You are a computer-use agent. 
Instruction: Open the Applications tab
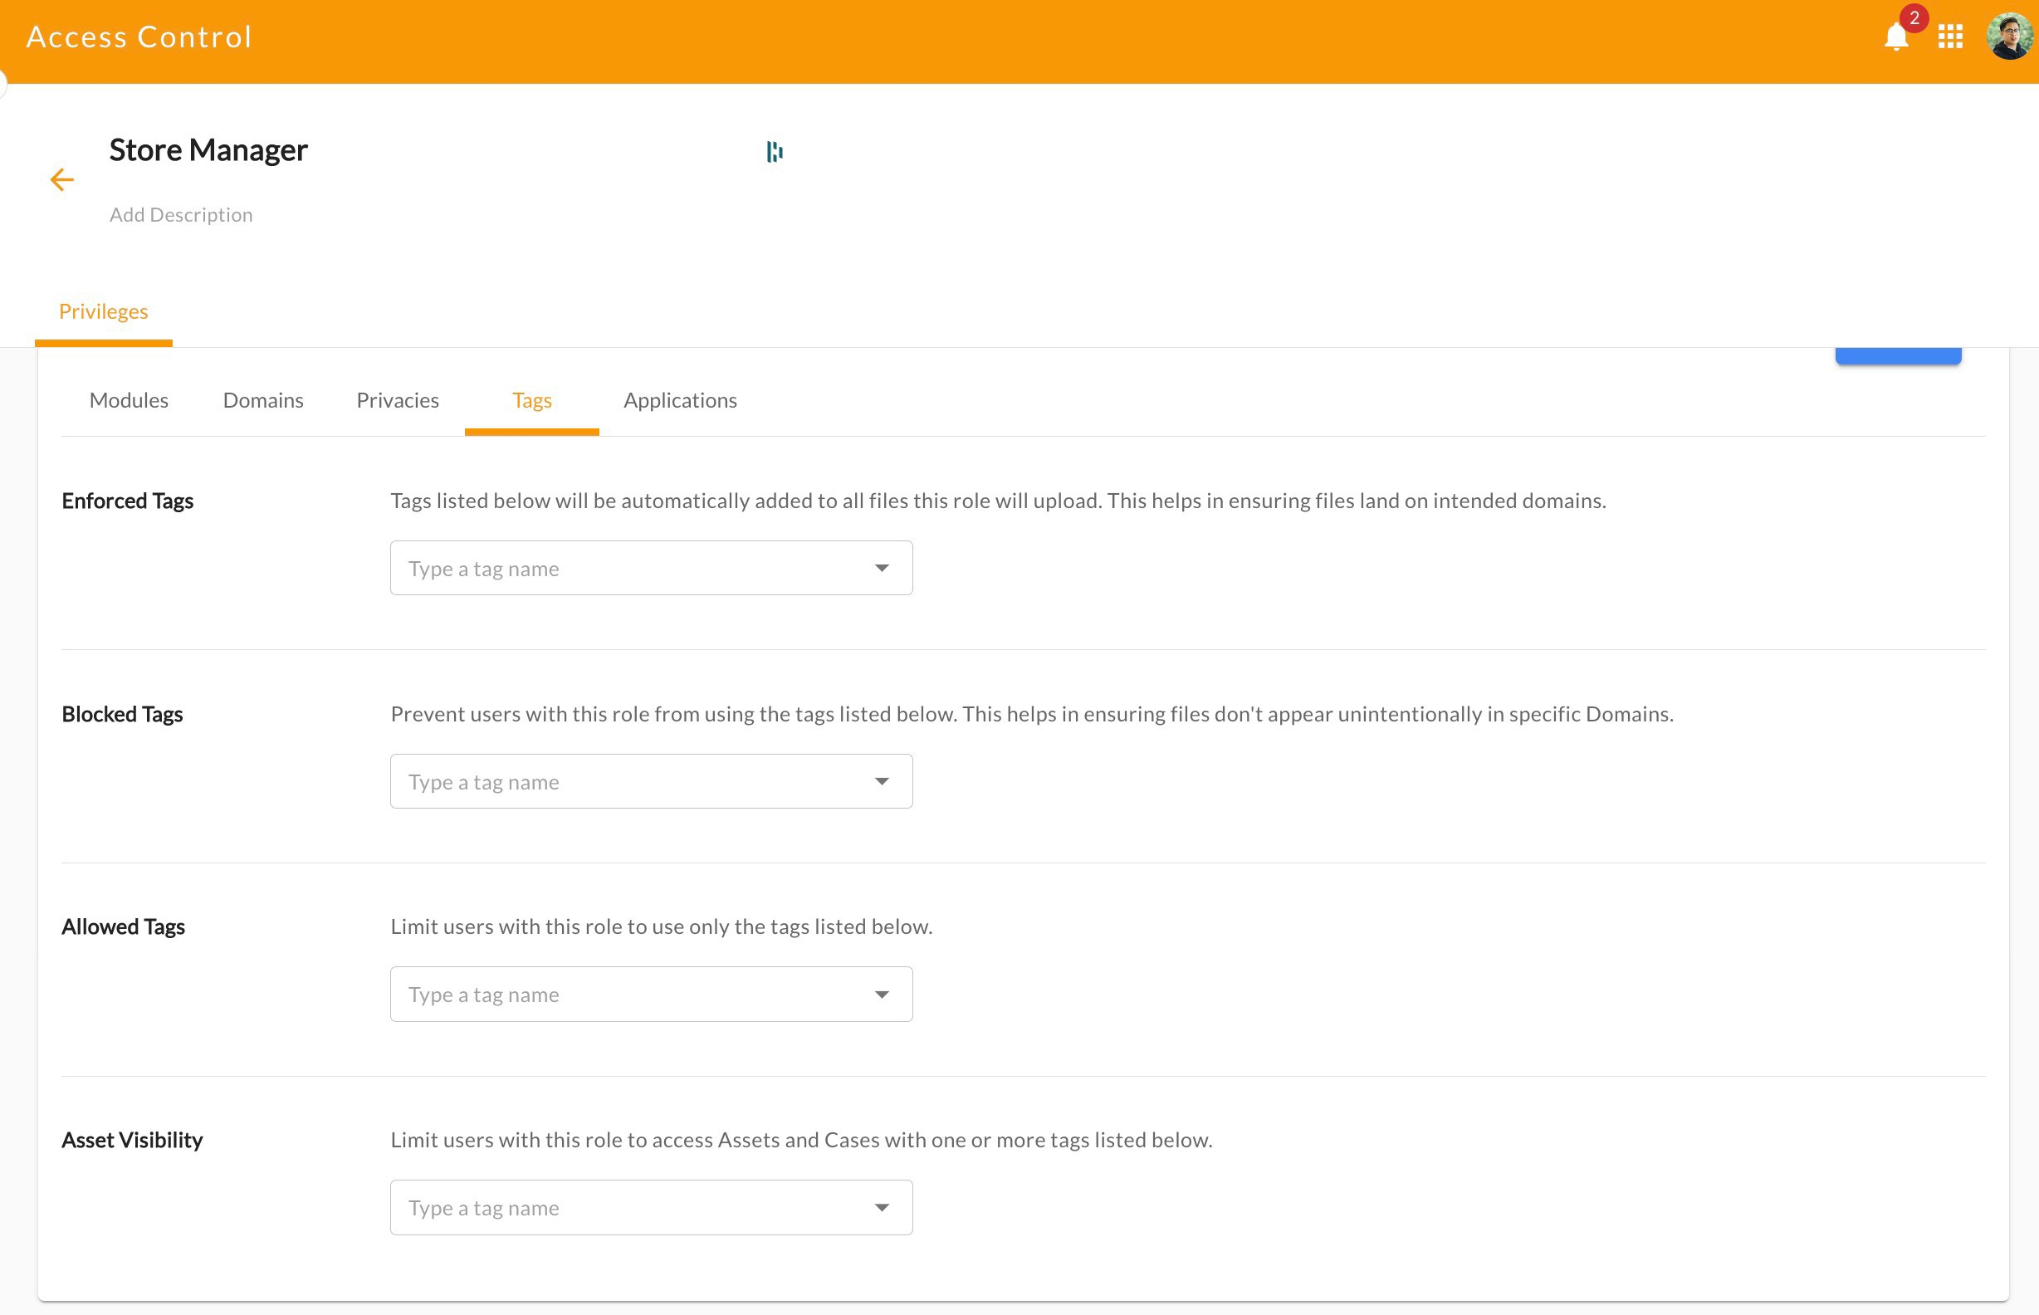click(x=680, y=400)
